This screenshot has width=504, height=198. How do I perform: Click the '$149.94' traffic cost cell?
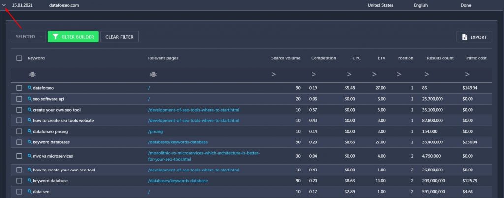470,88
